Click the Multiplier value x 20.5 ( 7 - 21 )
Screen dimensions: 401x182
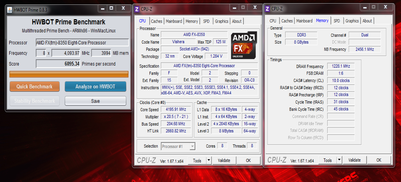point(176,117)
